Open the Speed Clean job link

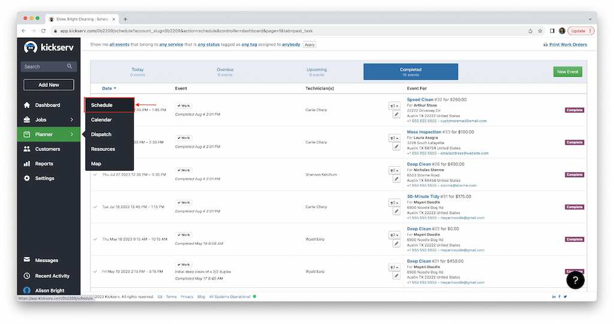pyautogui.click(x=420, y=100)
